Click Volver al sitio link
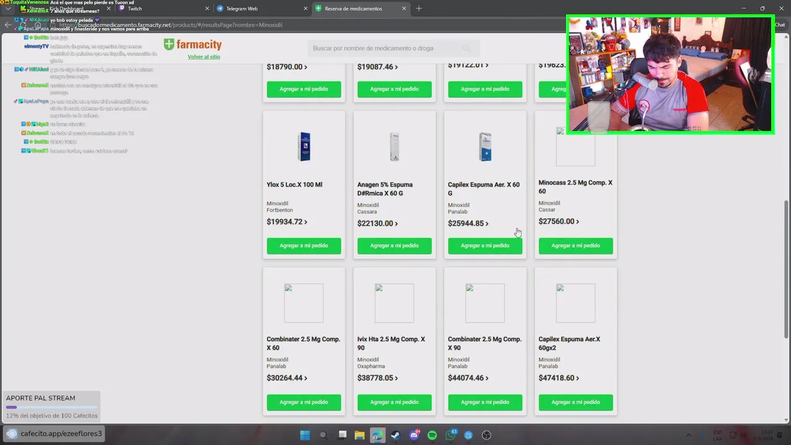This screenshot has width=791, height=445. coord(204,57)
